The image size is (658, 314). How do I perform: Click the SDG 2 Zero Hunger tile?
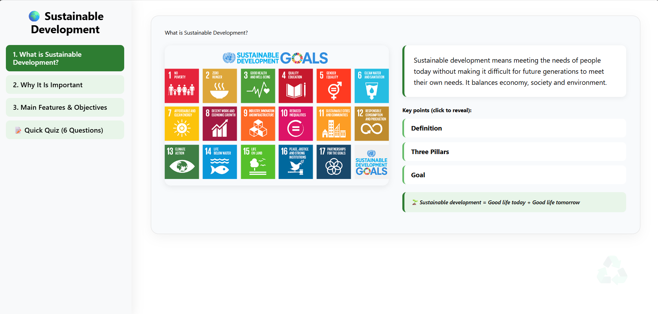pyautogui.click(x=220, y=86)
